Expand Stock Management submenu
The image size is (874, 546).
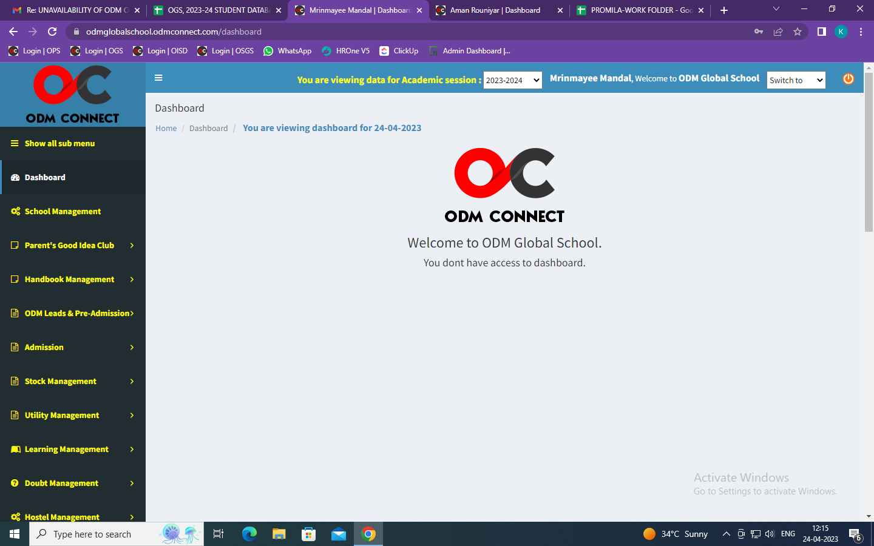click(x=73, y=382)
